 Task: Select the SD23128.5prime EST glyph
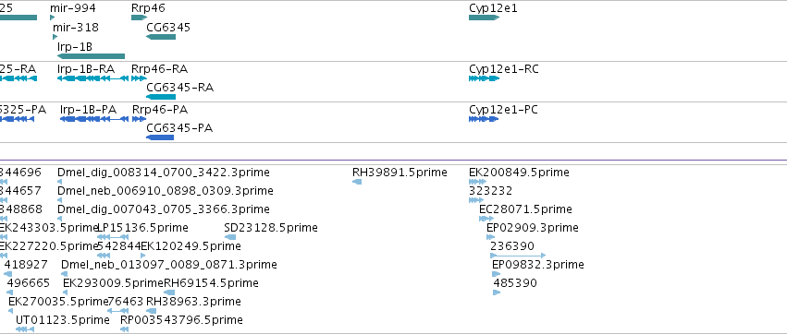tap(230, 237)
